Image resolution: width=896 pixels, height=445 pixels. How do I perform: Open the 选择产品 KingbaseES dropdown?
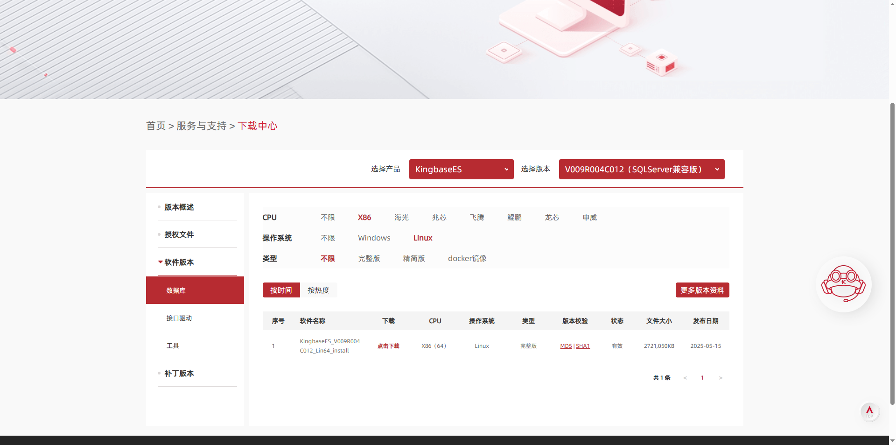tap(461, 169)
